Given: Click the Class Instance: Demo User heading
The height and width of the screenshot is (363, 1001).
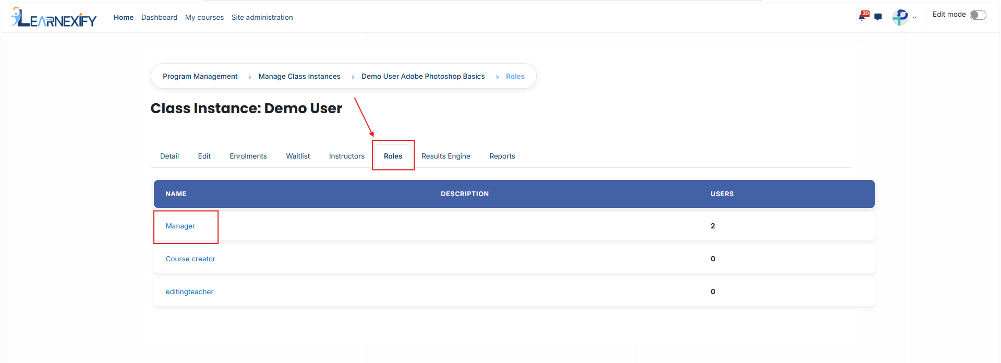Looking at the screenshot, I should (246, 108).
